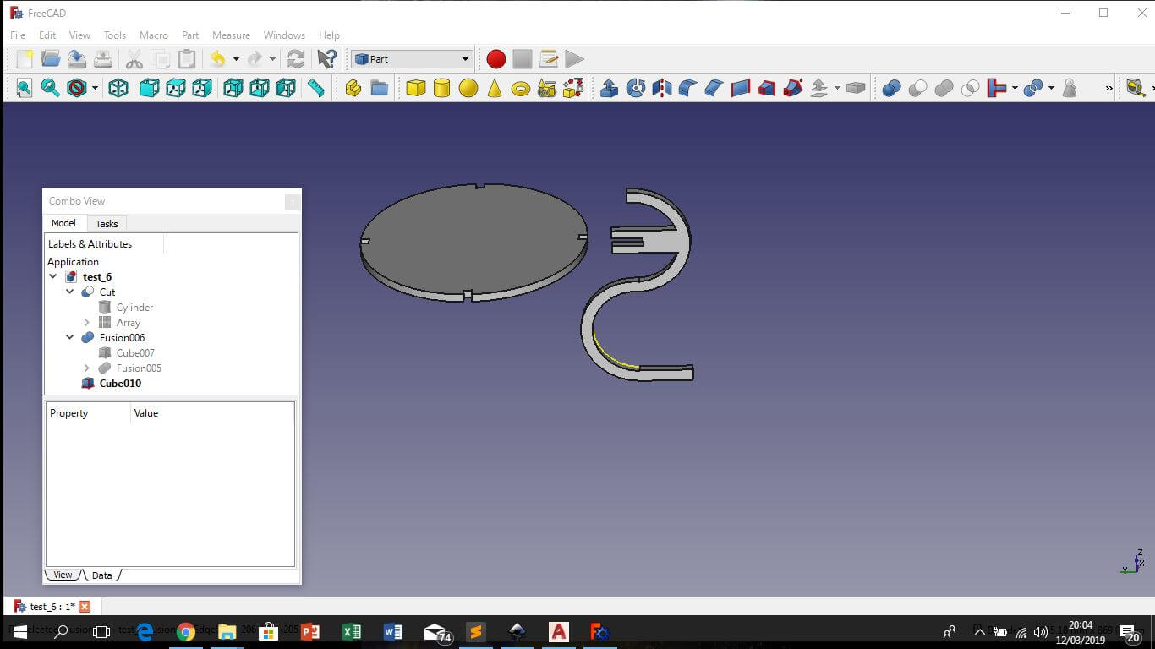Open the Measure menu
Image resolution: width=1155 pixels, height=649 pixels.
click(231, 35)
